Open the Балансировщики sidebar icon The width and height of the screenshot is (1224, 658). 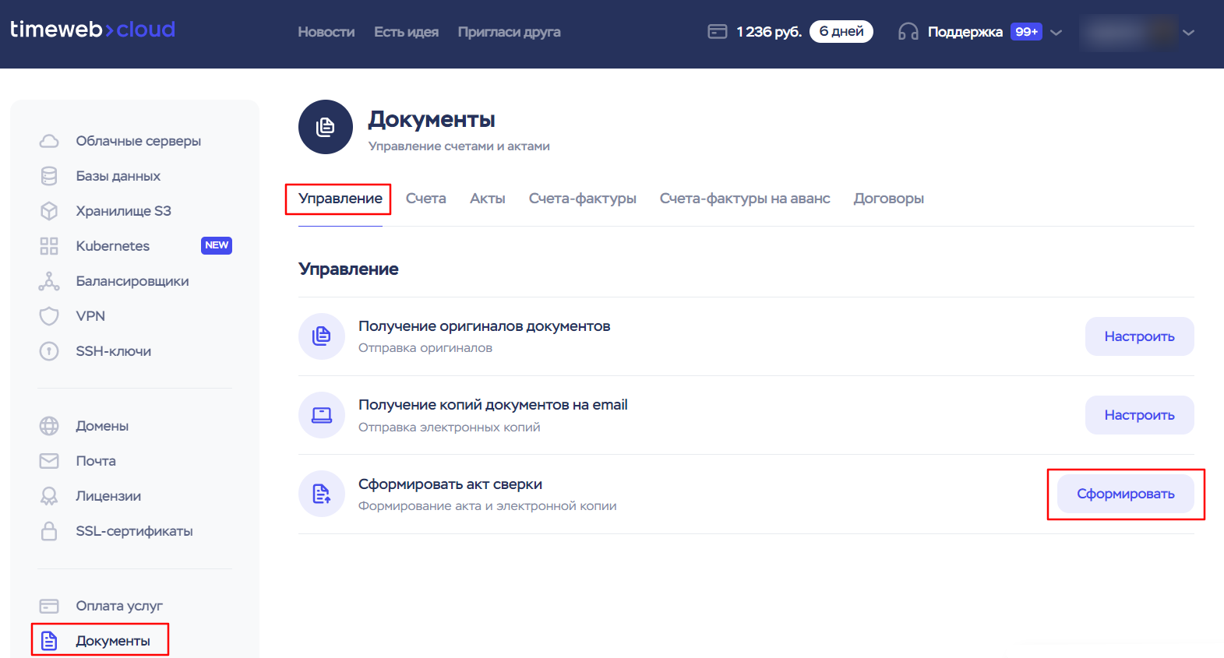point(49,281)
